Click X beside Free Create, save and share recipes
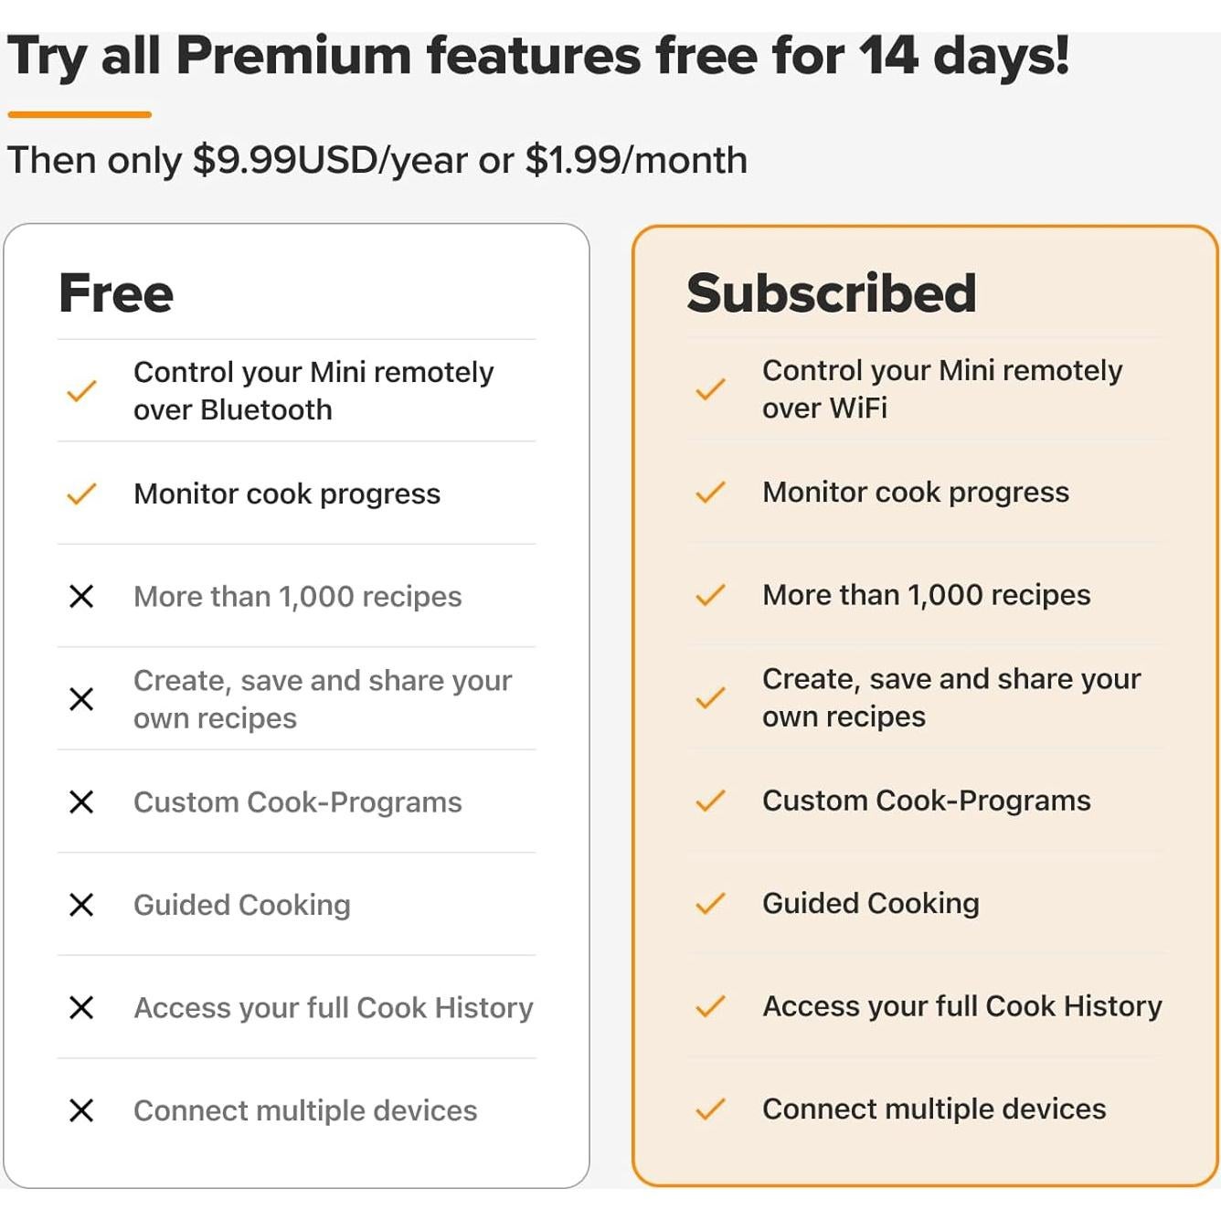The image size is (1221, 1221). pyautogui.click(x=81, y=699)
